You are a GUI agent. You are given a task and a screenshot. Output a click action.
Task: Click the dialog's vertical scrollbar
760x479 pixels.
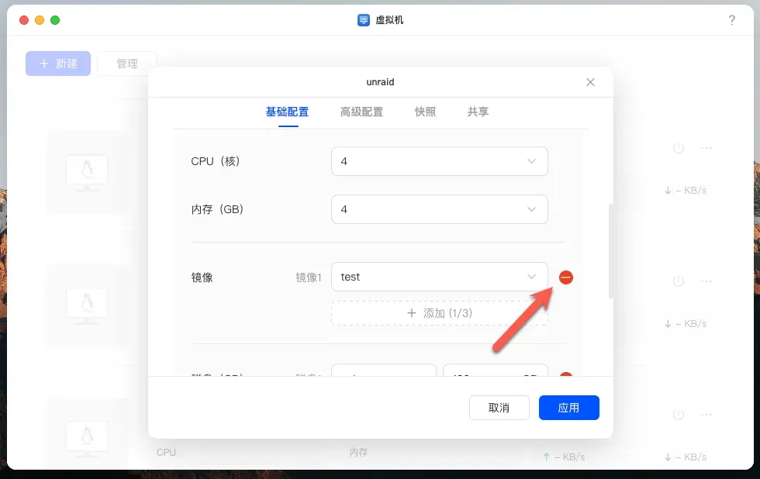(611, 251)
